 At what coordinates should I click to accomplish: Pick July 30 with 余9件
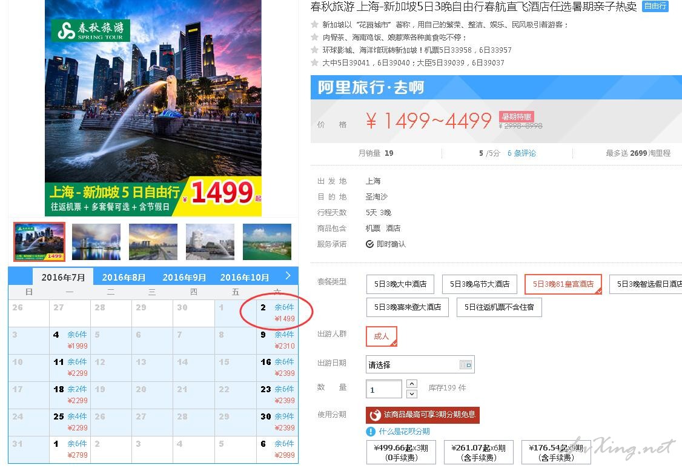(277, 423)
